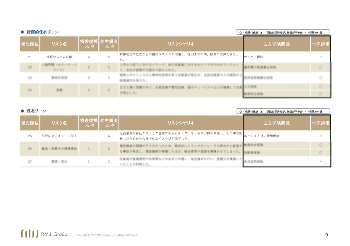Image resolution: width=350 pixels, height=246 pixels.
Task: Click the × evaluation mark in the サイバー保険 row
Action: click(x=320, y=57)
